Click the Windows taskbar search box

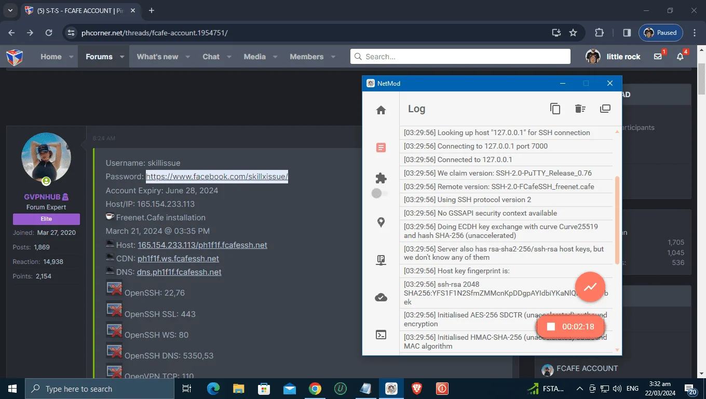(99, 389)
